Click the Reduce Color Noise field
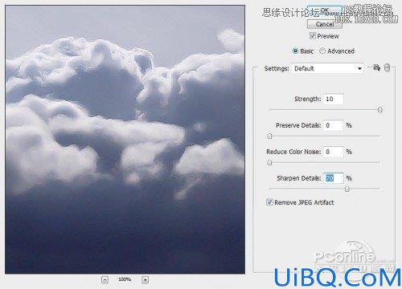Image resolution: width=402 pixels, height=289 pixels. [334, 152]
